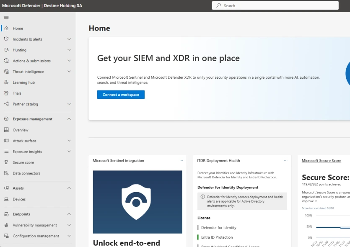
Task: Expand the Exposure insights chevron
Action: click(69, 152)
